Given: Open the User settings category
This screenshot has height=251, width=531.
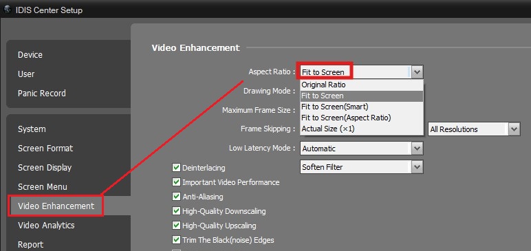Looking at the screenshot, I should 26,74.
